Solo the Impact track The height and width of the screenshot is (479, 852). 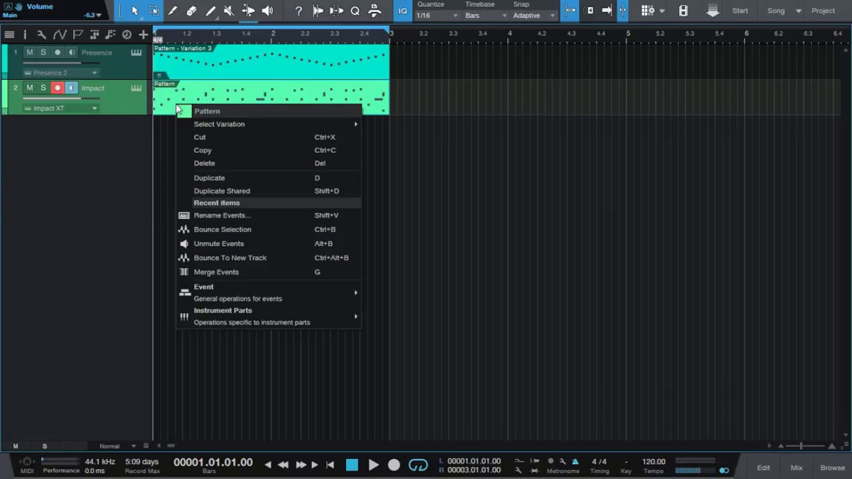click(x=43, y=88)
